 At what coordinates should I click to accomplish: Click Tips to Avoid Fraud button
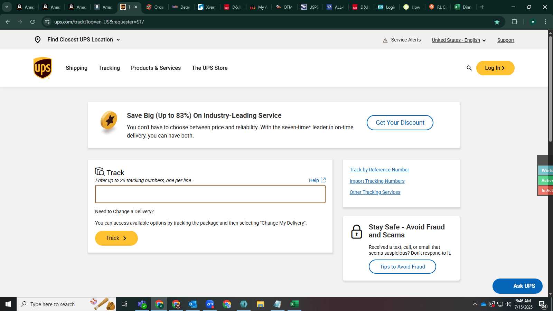click(x=402, y=267)
